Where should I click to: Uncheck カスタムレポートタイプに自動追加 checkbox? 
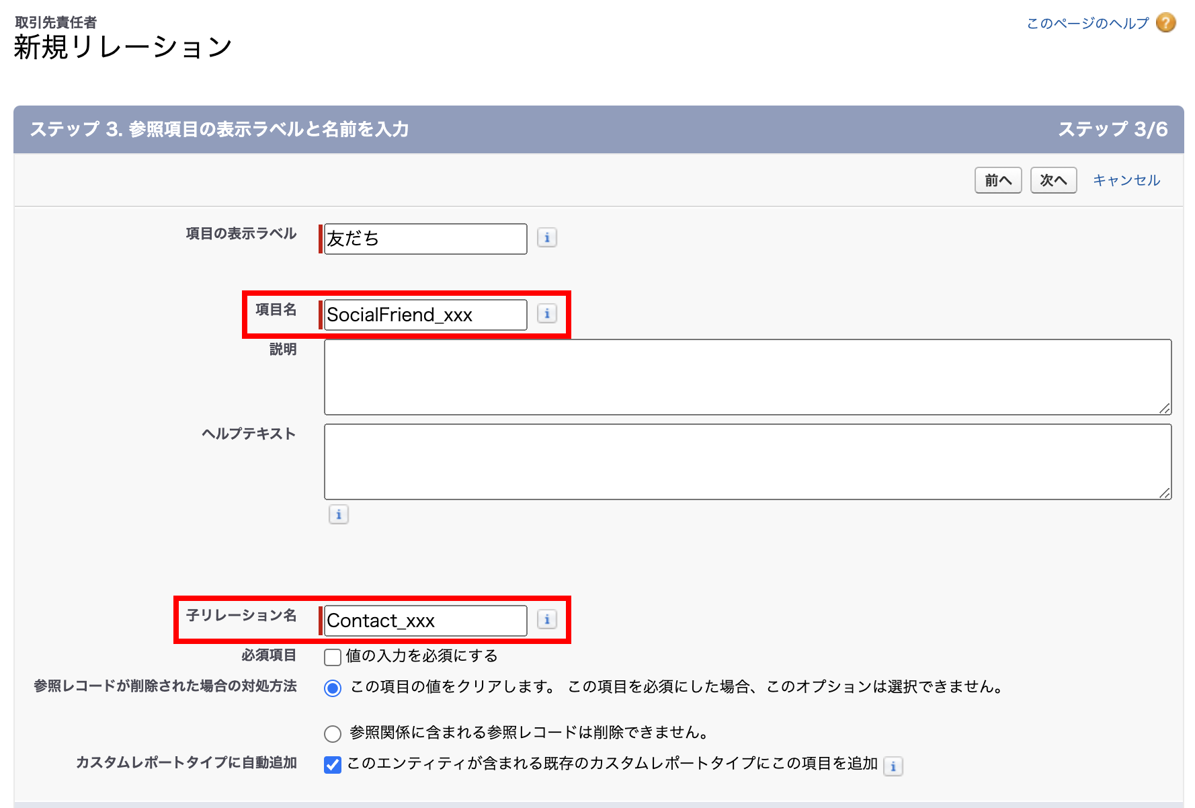[x=333, y=765]
